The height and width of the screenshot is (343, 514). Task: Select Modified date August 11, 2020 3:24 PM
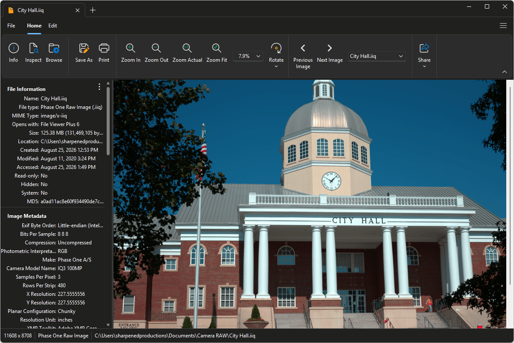pos(69,159)
